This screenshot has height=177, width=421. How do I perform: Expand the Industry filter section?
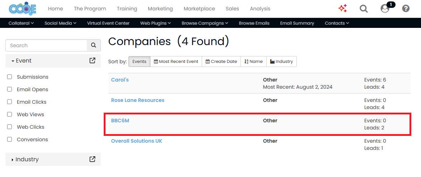point(25,159)
